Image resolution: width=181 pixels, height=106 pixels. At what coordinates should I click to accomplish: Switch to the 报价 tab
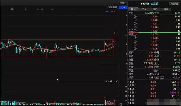(x=133, y=9)
